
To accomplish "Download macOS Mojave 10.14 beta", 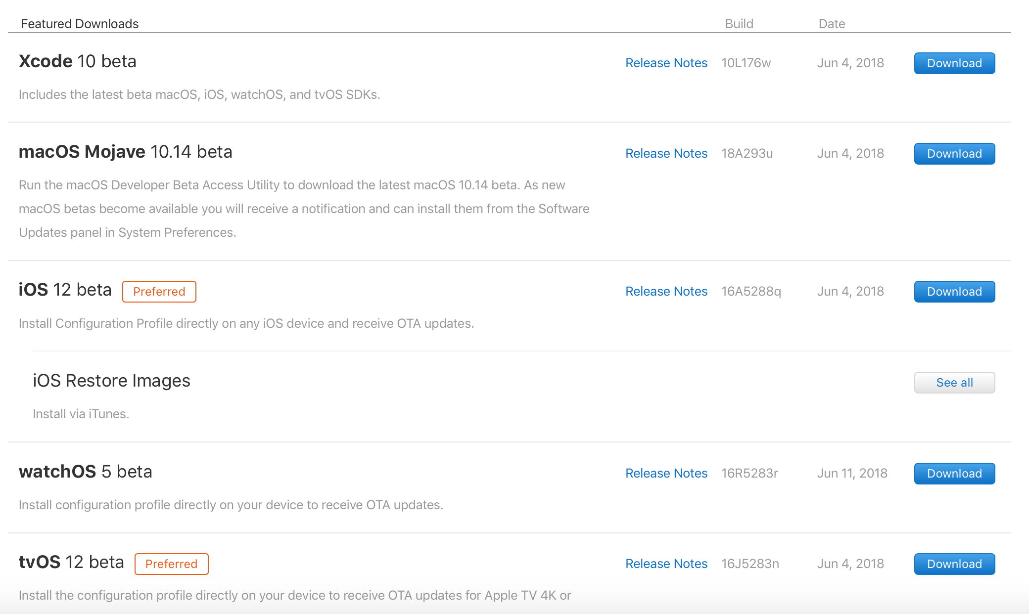I will tap(954, 154).
